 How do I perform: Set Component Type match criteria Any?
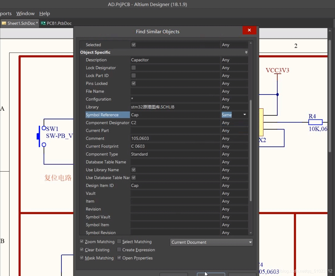(234, 154)
